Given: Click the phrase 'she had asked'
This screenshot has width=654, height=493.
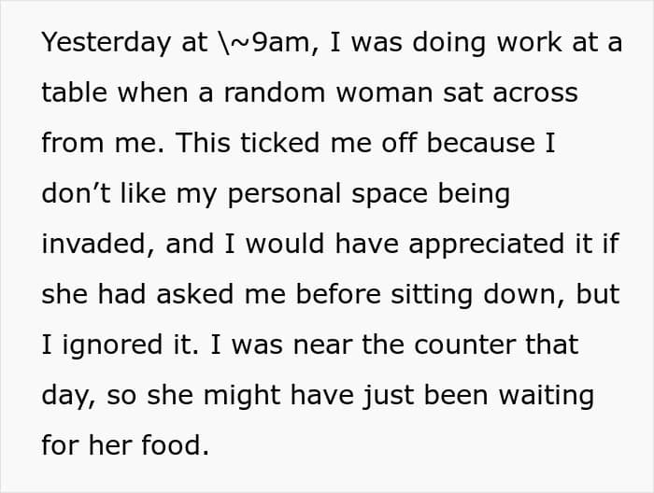Looking at the screenshot, I should tap(137, 294).
